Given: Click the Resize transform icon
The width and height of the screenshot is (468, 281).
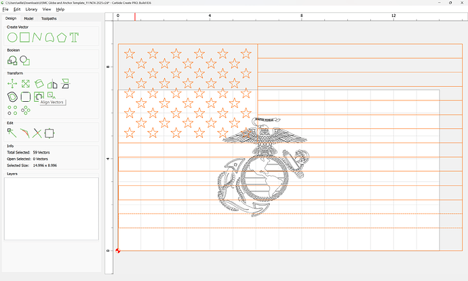Looking at the screenshot, I should tap(25, 83).
